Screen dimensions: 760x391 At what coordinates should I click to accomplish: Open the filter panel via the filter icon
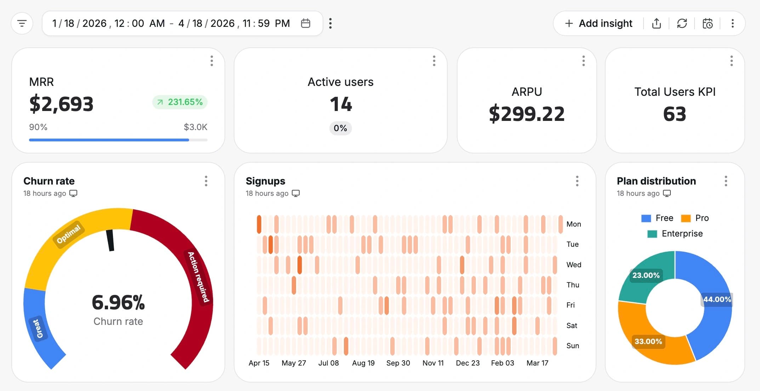[22, 23]
